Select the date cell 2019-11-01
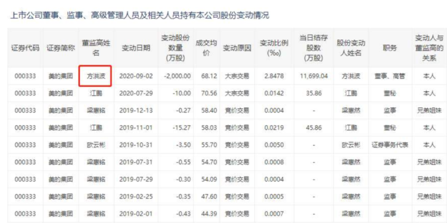Screen dimensions: 447x223 point(136,128)
